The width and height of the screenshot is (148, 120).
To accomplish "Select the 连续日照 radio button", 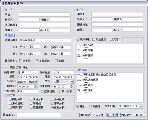I will 42,91.
